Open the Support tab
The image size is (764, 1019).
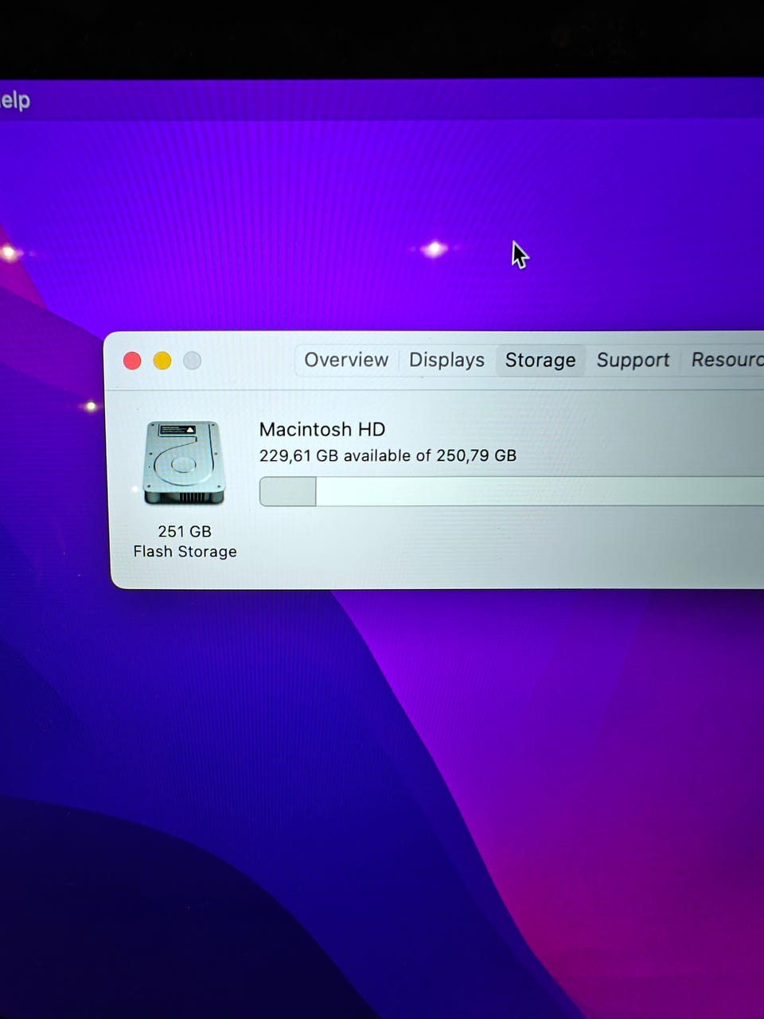click(633, 360)
